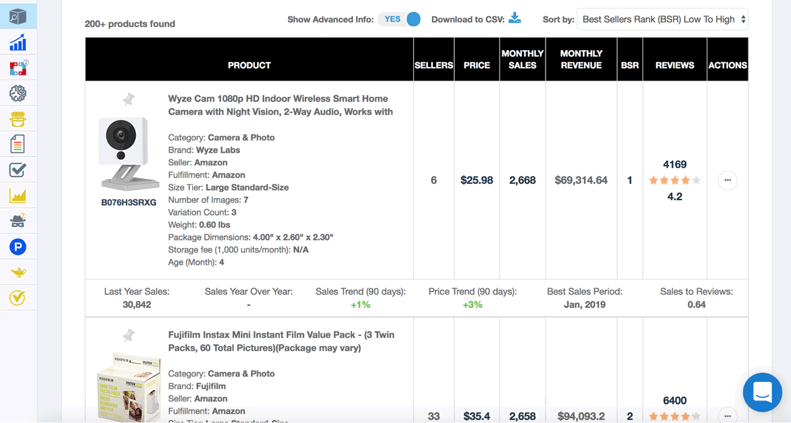Screen dimensions: 791x423
Task: Open the Fujifilm Instax Mini Film title link
Action: [x=281, y=341]
